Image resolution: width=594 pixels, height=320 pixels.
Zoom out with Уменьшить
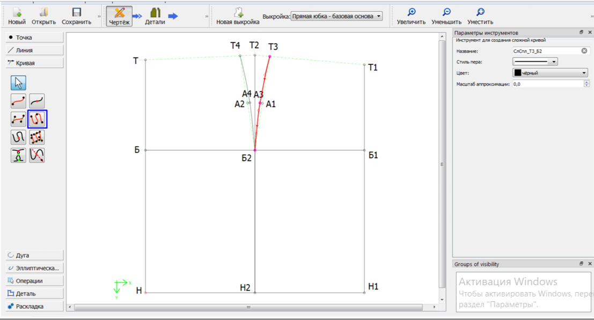446,17
